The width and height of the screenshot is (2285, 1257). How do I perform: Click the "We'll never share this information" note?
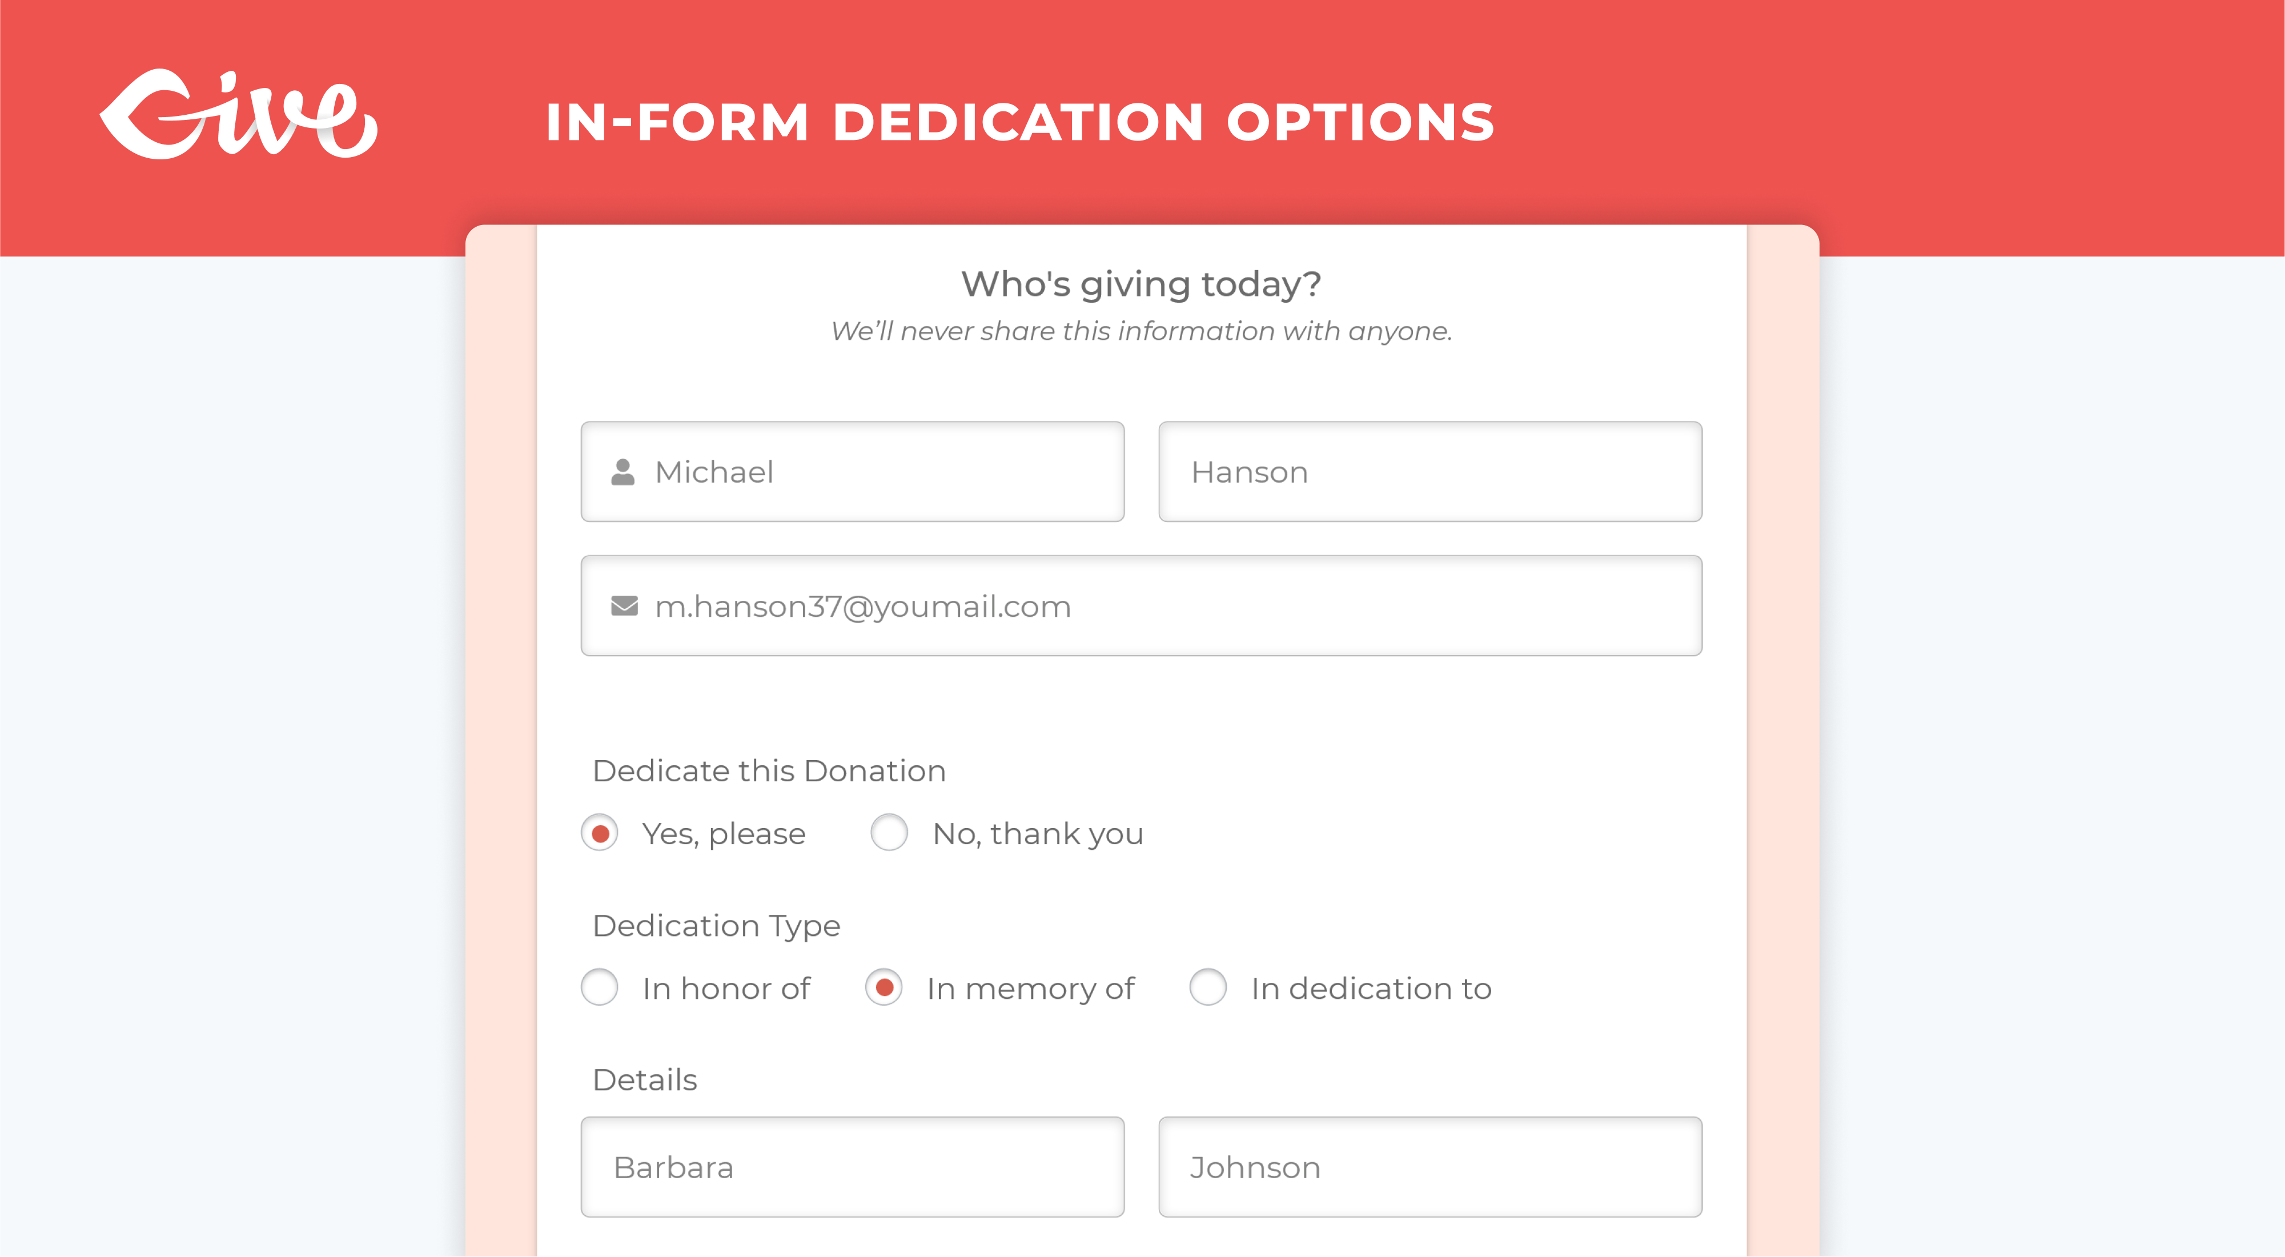(x=1142, y=331)
